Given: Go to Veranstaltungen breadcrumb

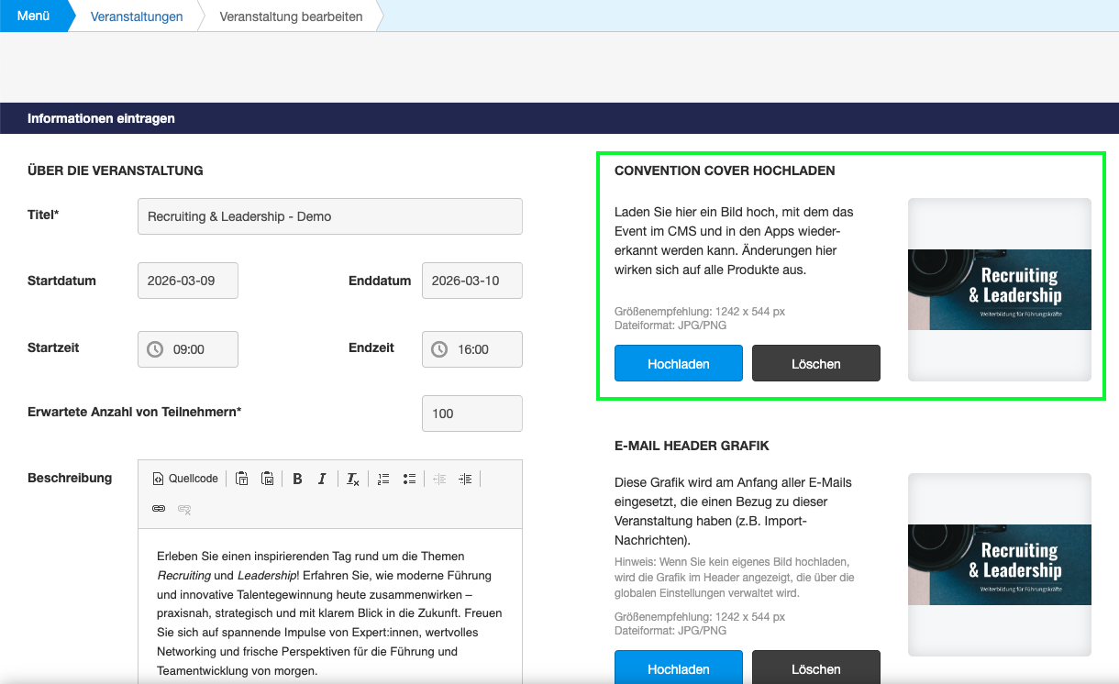Looking at the screenshot, I should (137, 17).
